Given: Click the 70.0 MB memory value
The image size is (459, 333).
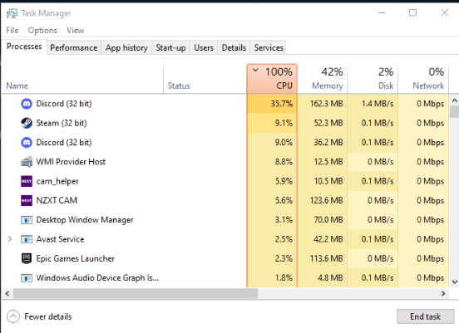Looking at the screenshot, I should pyautogui.click(x=328, y=220).
